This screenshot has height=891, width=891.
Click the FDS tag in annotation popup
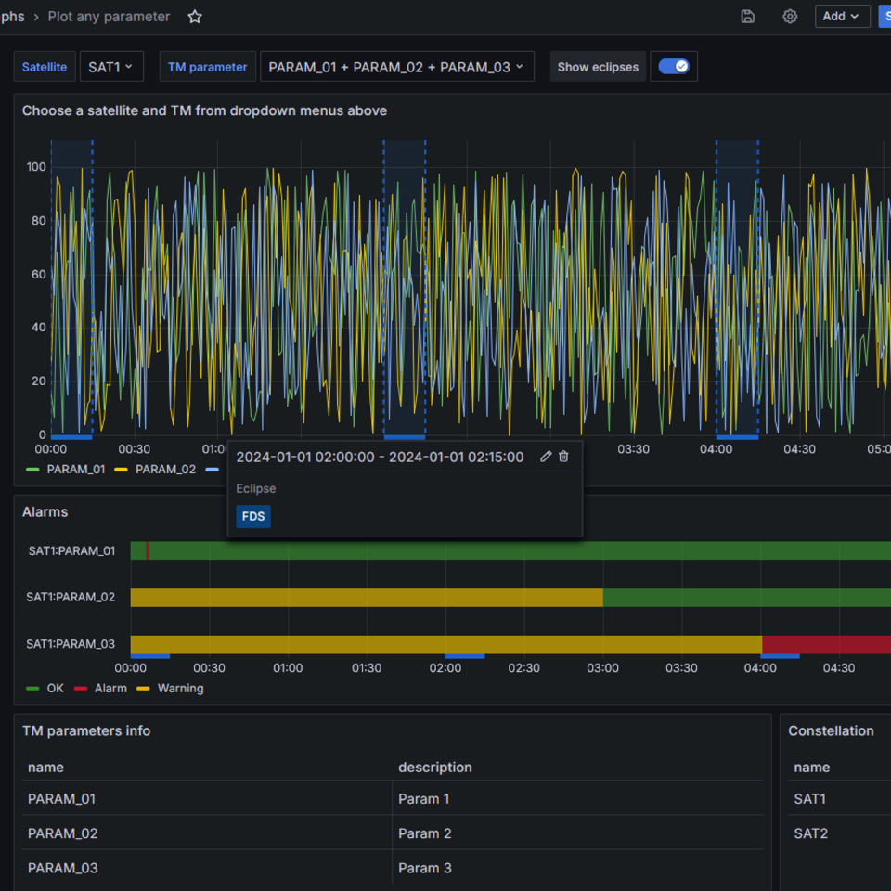click(253, 517)
